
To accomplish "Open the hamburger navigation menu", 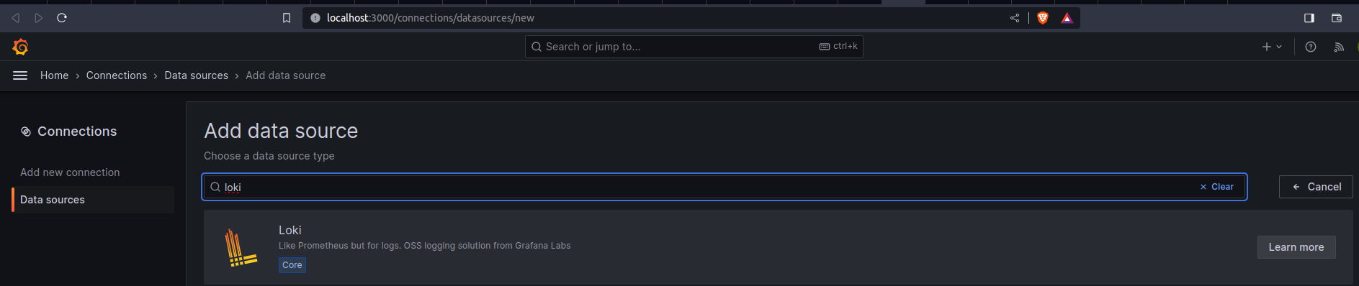I will pyautogui.click(x=20, y=75).
